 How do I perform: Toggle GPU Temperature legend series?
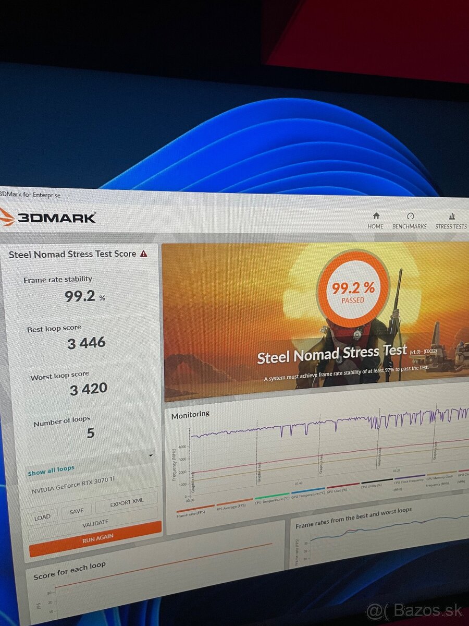tap(308, 492)
